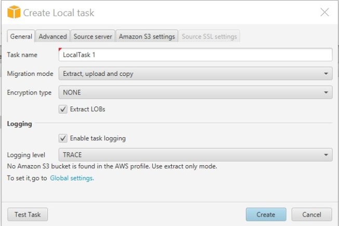Image resolution: width=339 pixels, height=226 pixels.
Task: Click the Logging level label
Action: [x=26, y=155]
